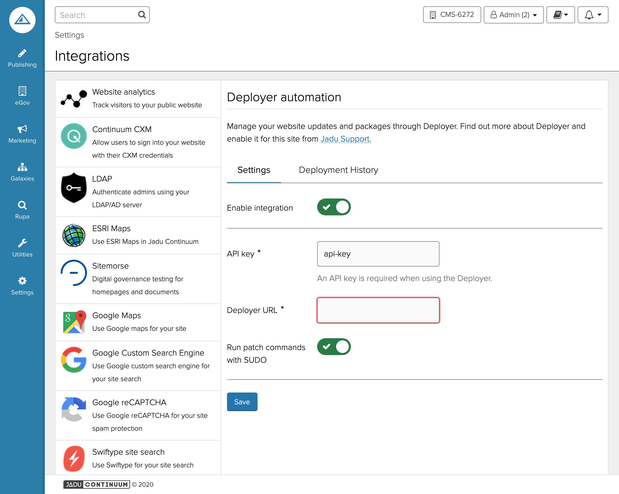Disable the Enable integration toggle
The image size is (619, 494).
[x=333, y=207]
